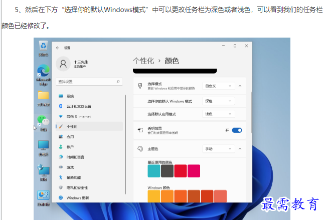Screen dimensions: 323x220
Task: Collapse the 选择模式 section chevron
Action: [x=240, y=86]
